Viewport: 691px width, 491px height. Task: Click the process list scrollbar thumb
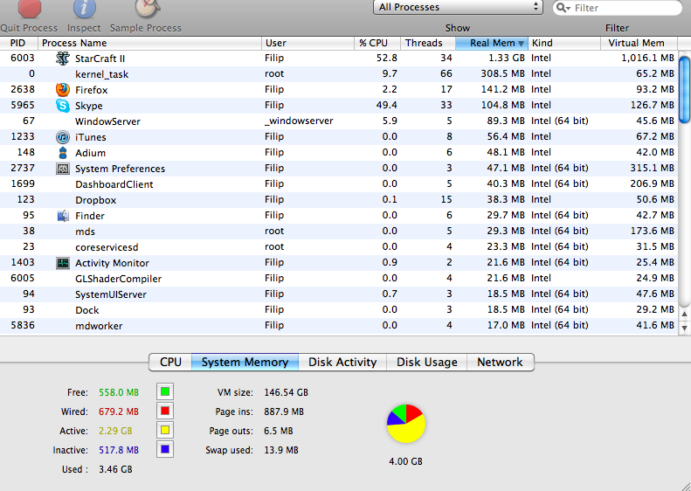(x=684, y=89)
